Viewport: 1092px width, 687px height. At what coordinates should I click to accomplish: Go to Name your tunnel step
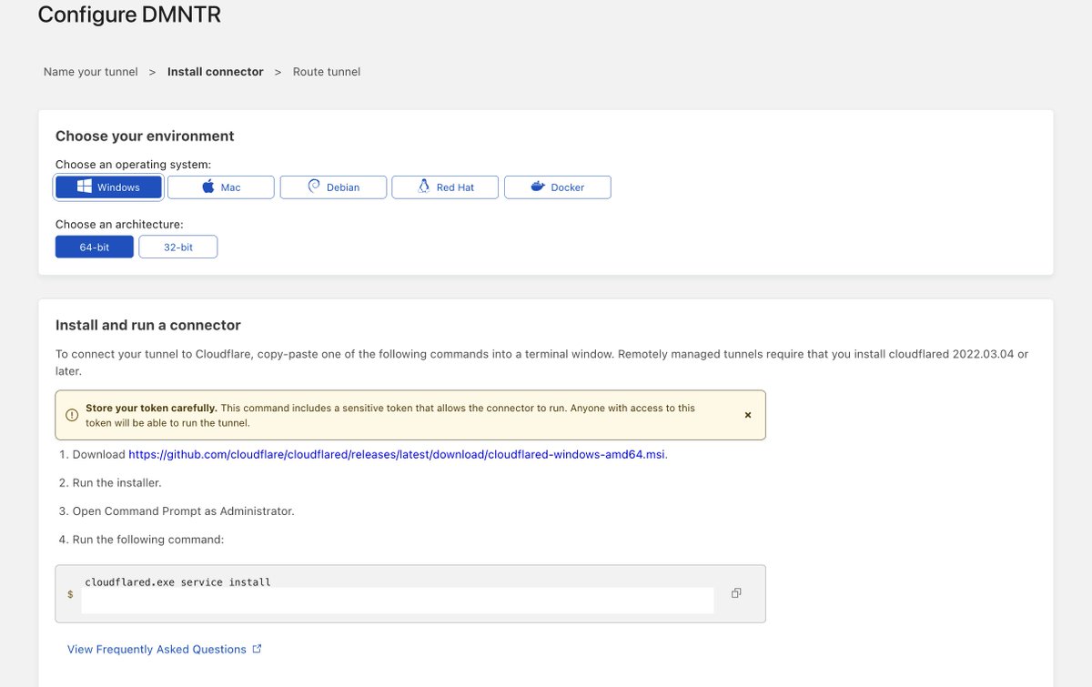91,72
